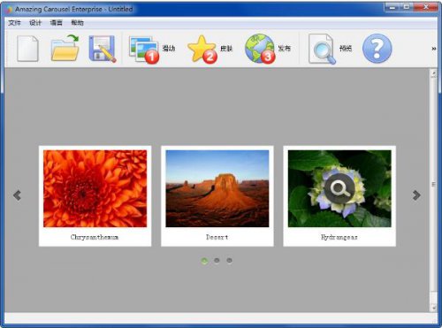The height and width of the screenshot is (328, 442).
Task: Select the second carousel page dot
Action: click(217, 261)
